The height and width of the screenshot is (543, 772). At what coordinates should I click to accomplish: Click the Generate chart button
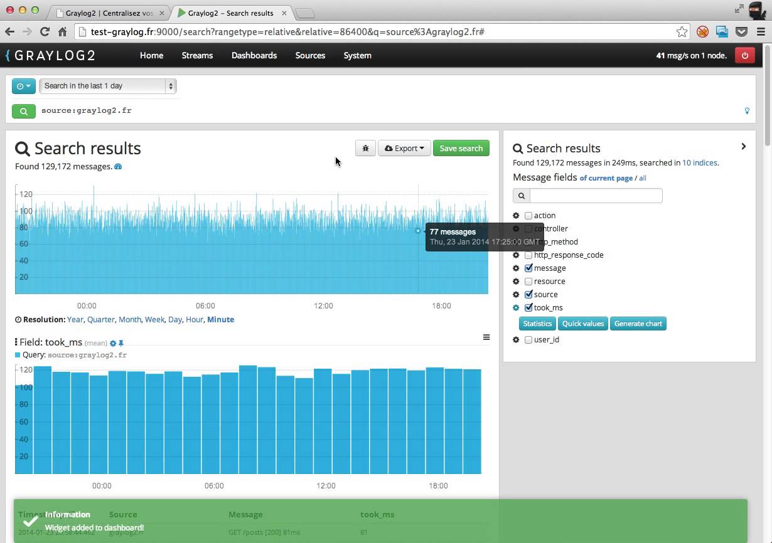(638, 324)
